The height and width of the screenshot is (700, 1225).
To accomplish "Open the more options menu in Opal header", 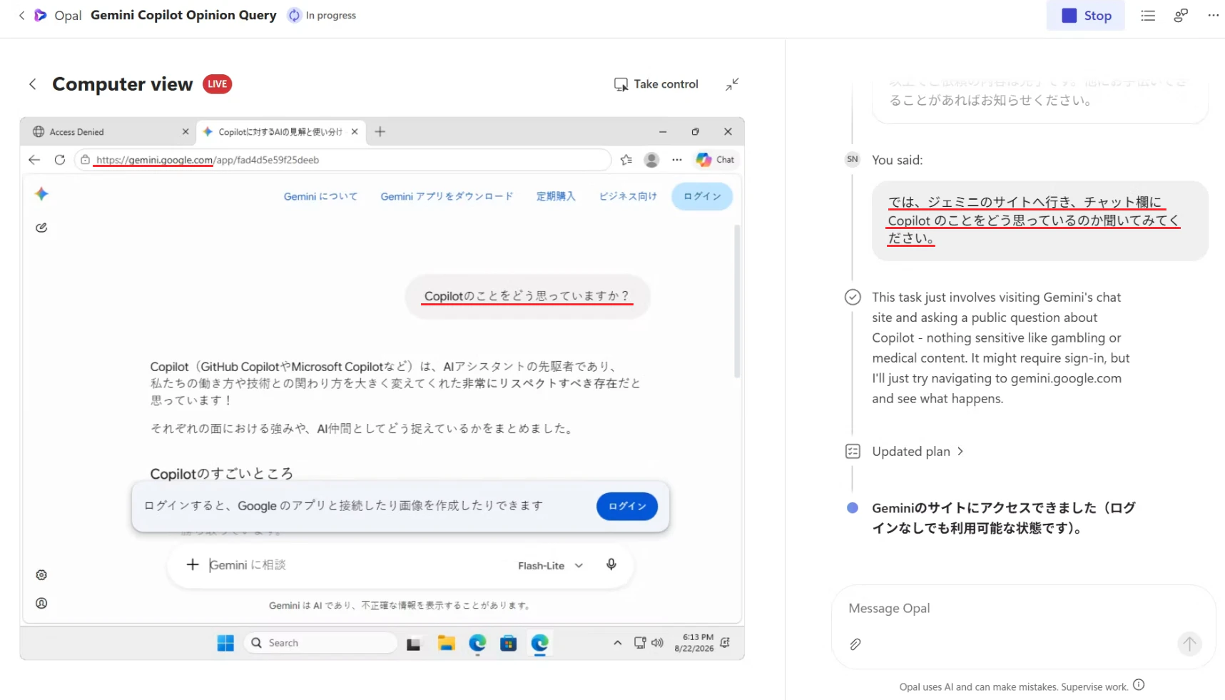I will (1213, 16).
